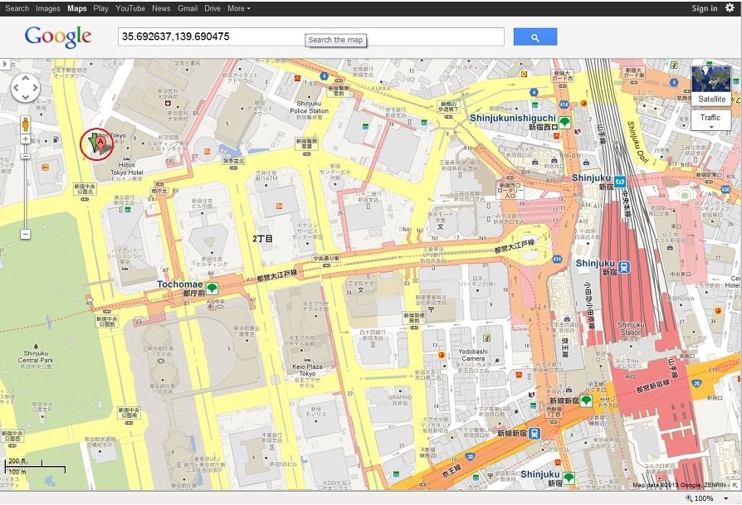Image resolution: width=742 pixels, height=505 pixels.
Task: Pan the map left with the arrow
Action: pyautogui.click(x=16, y=88)
